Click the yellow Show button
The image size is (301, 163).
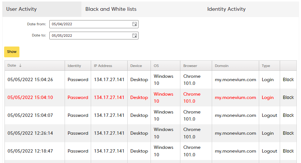(12, 52)
